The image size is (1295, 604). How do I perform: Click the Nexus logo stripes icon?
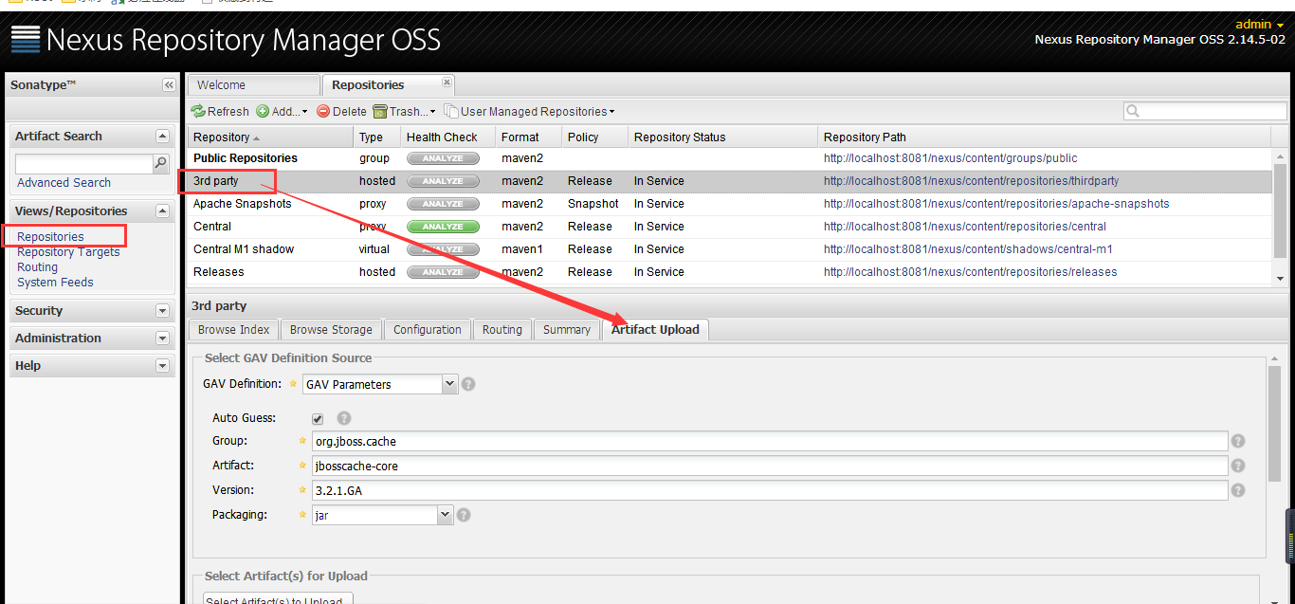[x=26, y=39]
